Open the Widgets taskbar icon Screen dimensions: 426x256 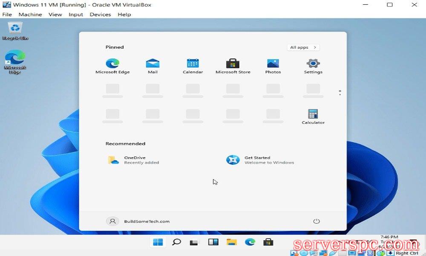tap(213, 242)
